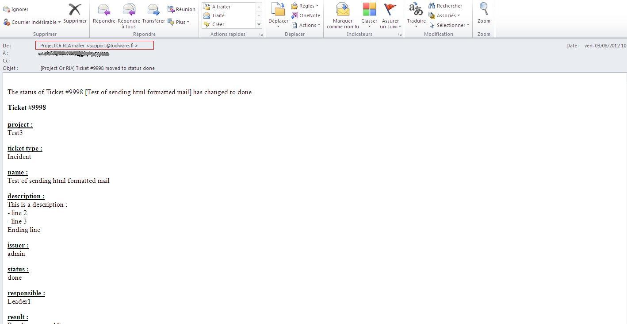Image resolution: width=627 pixels, height=324 pixels.
Task: Click the name value 'Test of sending html formatted mail'
Action: coord(58,181)
